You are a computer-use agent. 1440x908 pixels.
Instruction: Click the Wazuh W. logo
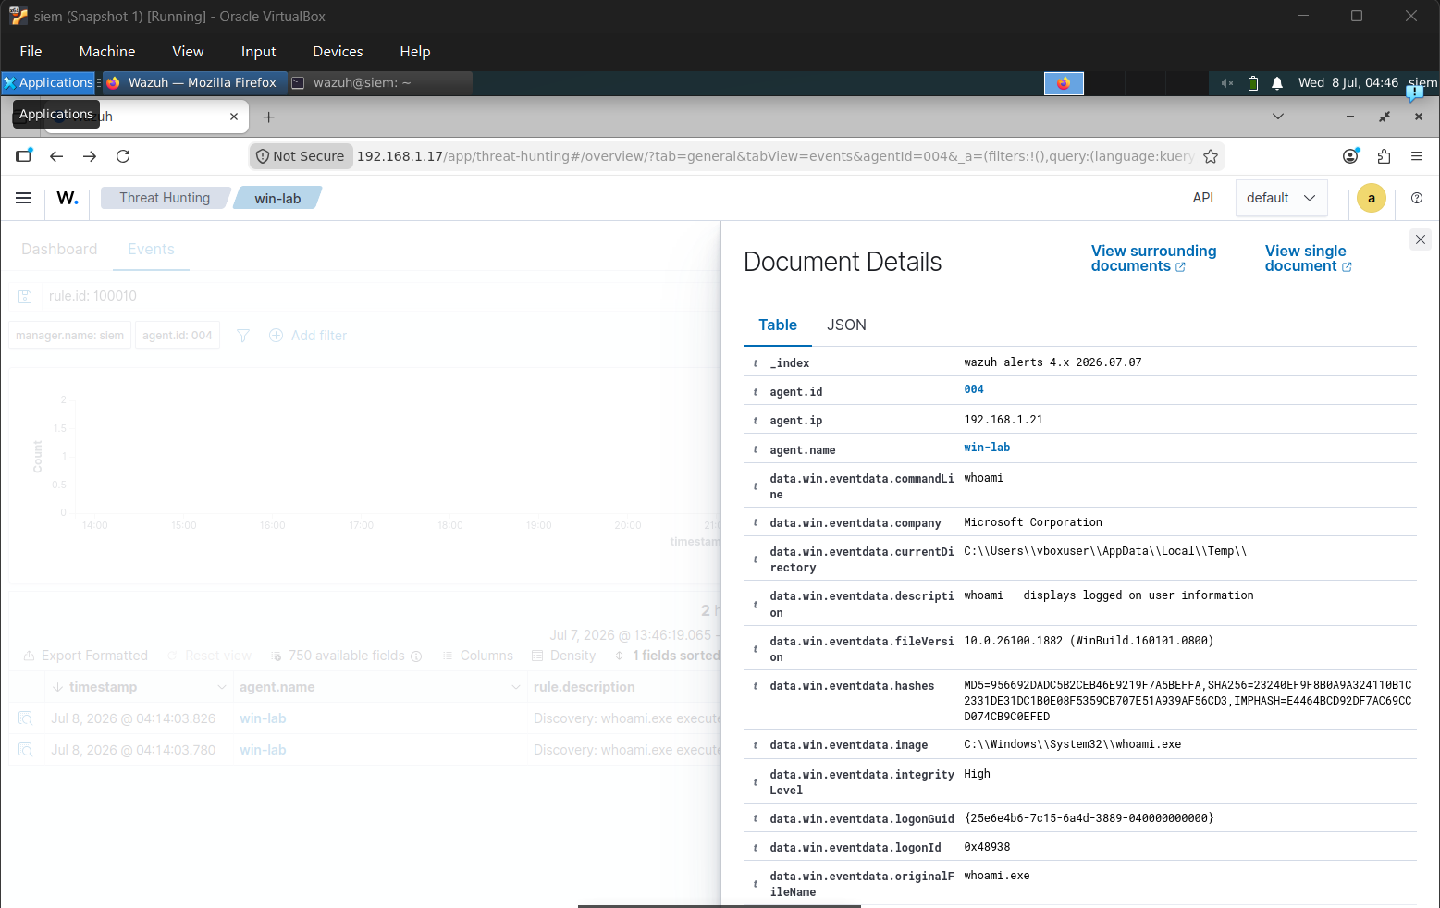pyautogui.click(x=68, y=198)
